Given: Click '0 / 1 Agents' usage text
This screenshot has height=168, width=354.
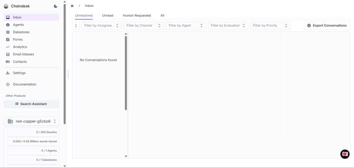Looking at the screenshot, I should point(49,151).
